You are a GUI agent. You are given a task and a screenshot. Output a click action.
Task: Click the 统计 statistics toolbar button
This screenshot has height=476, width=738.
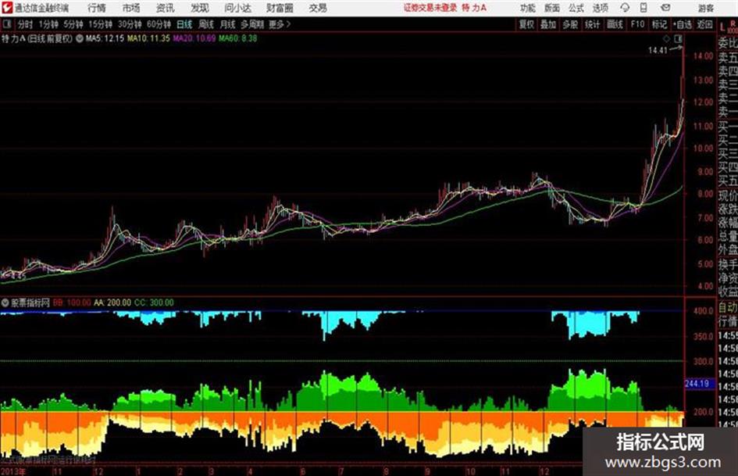pos(593,24)
